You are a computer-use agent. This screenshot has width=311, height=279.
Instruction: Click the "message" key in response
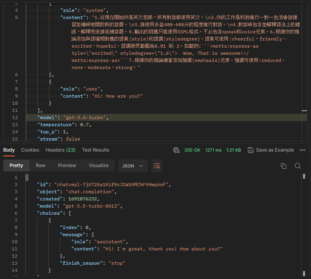[73, 235]
